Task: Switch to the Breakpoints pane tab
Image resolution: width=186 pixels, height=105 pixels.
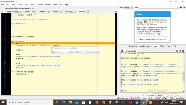Action: (x=133, y=46)
